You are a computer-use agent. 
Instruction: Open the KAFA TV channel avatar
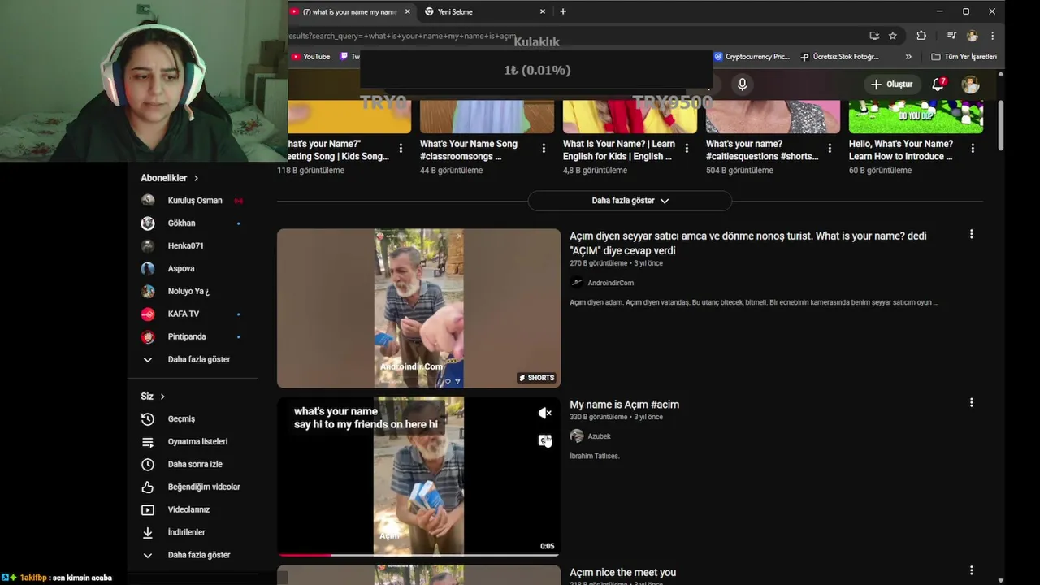coord(148,314)
